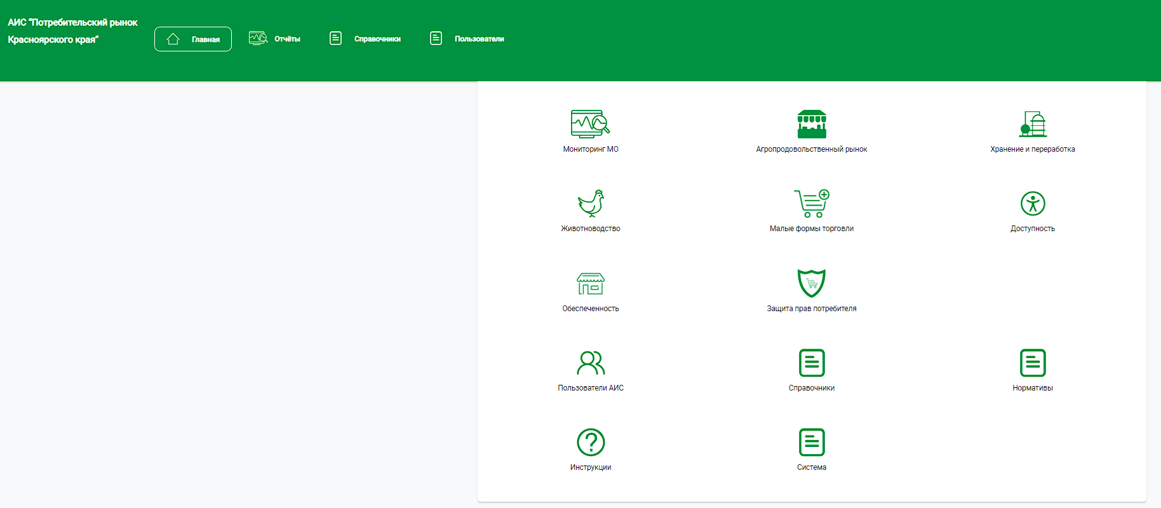Click the Справочники document icon in the grid
The height and width of the screenshot is (508, 1161).
click(812, 363)
